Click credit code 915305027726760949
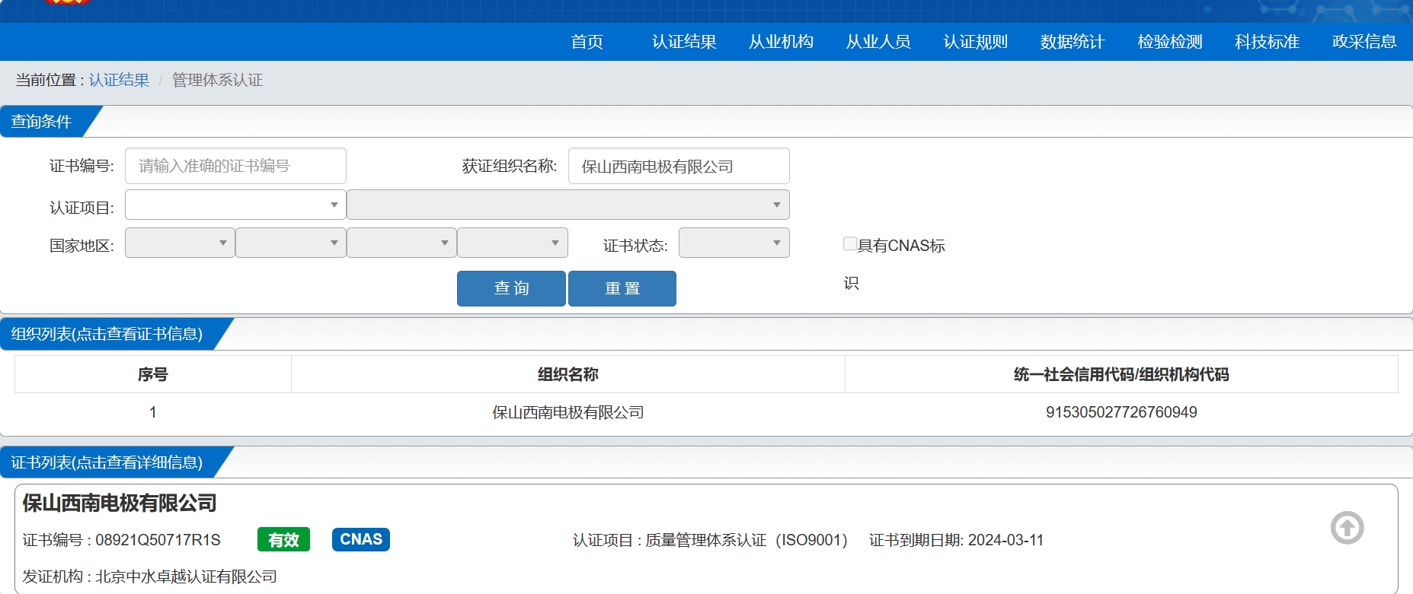 [1121, 412]
